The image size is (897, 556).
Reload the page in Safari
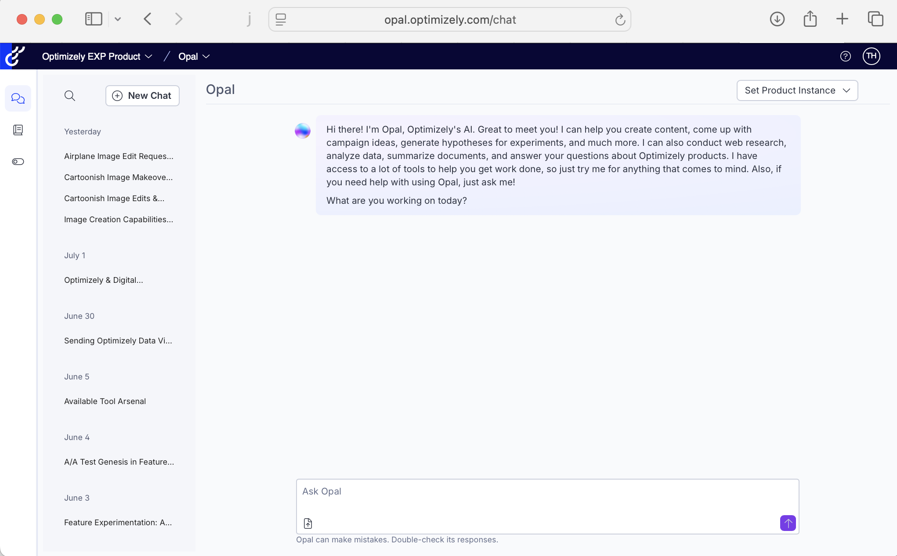pos(620,19)
